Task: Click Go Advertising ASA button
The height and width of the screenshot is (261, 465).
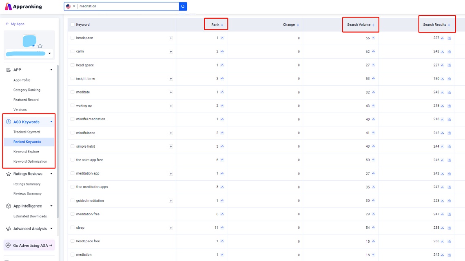Action: tap(29, 245)
